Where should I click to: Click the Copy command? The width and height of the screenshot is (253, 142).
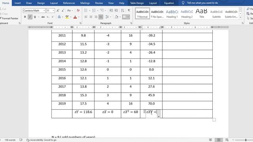pos(4,14)
